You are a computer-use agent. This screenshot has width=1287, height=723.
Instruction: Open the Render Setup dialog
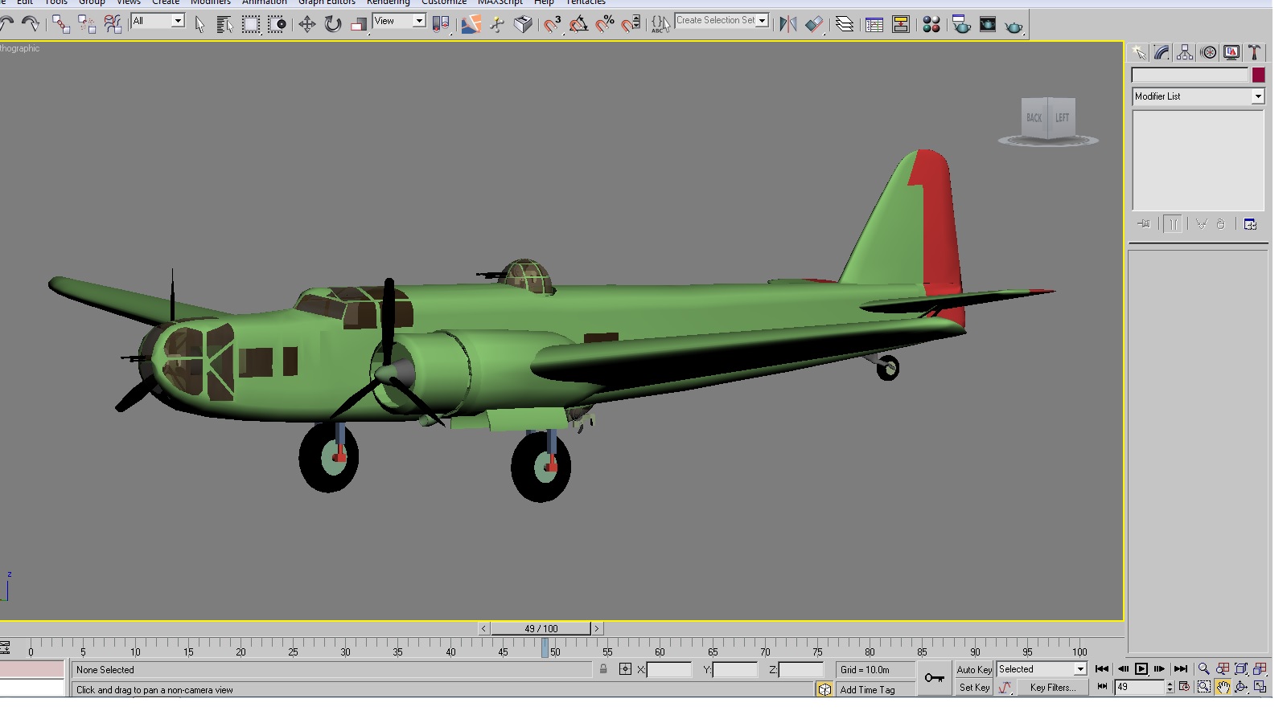[961, 24]
